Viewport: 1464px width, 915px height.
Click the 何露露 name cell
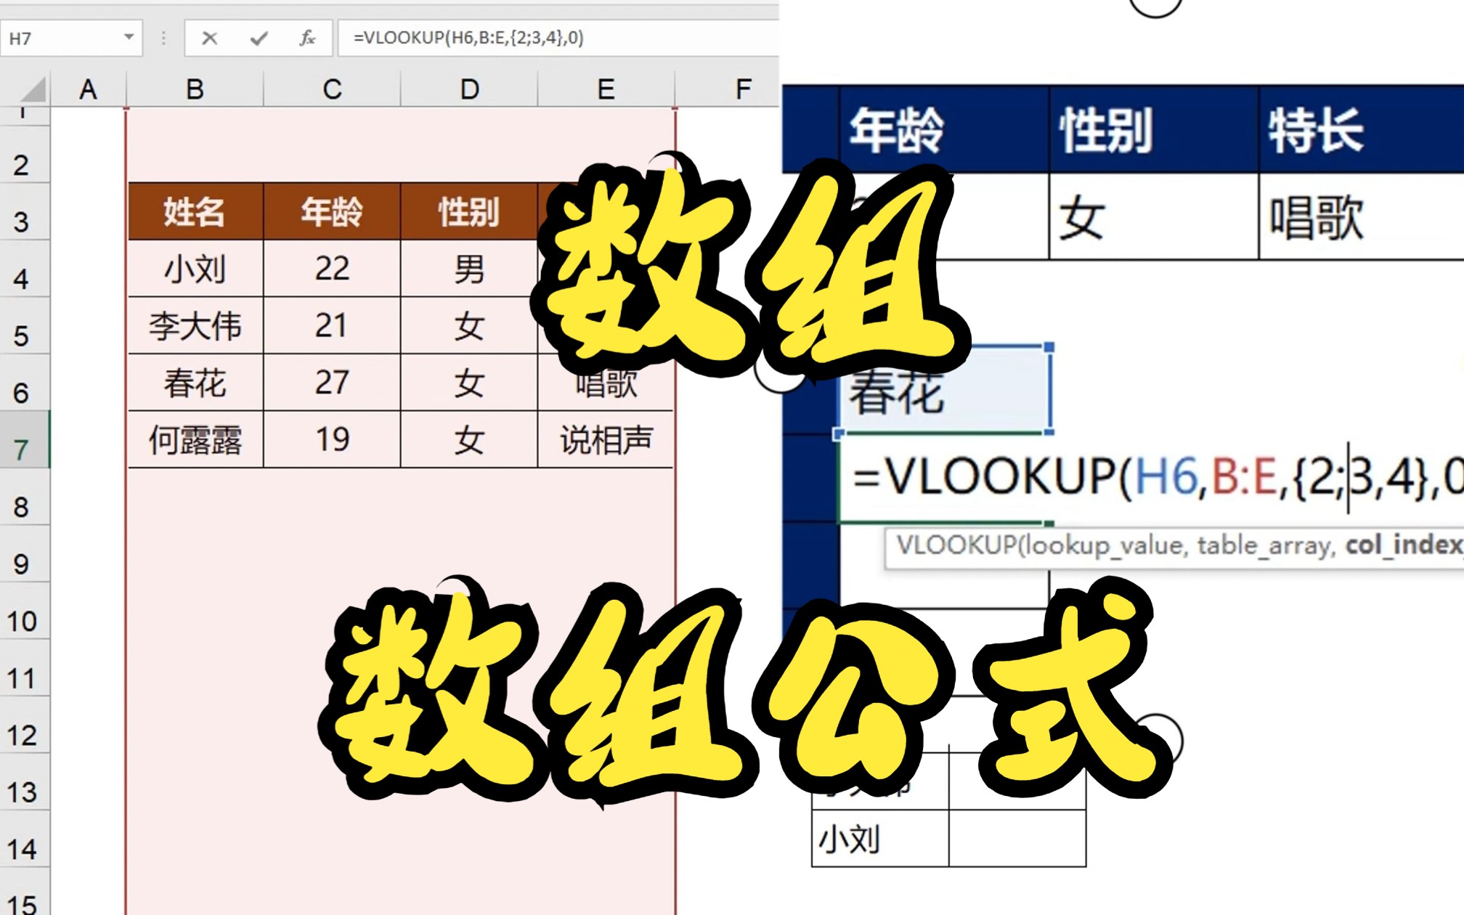(195, 440)
